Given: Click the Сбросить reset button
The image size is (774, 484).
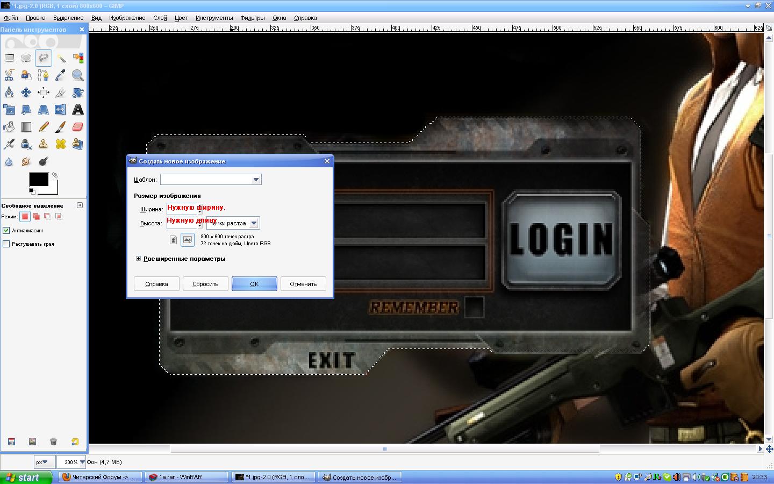Looking at the screenshot, I should click(205, 284).
